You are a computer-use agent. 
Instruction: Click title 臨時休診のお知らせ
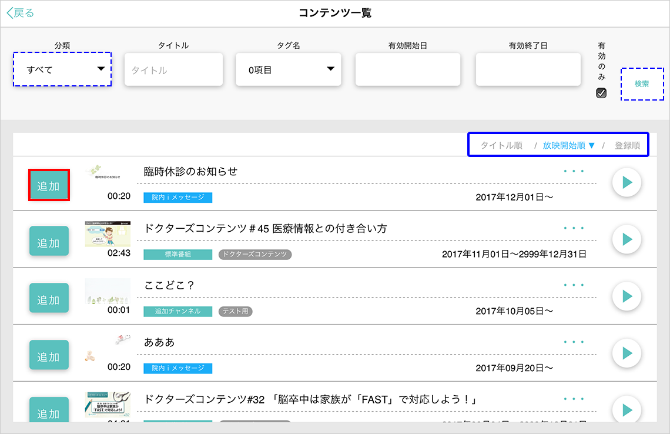(190, 172)
